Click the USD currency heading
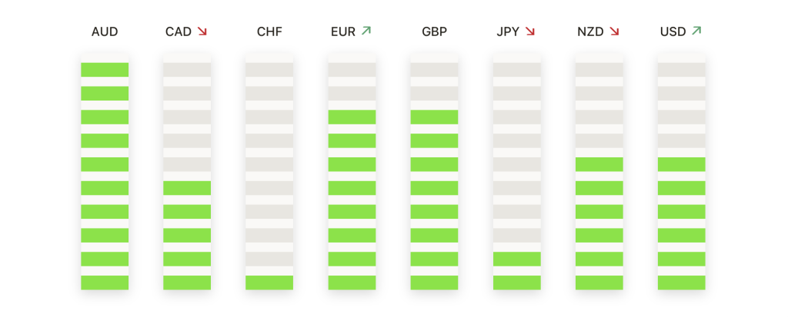 coord(673,32)
